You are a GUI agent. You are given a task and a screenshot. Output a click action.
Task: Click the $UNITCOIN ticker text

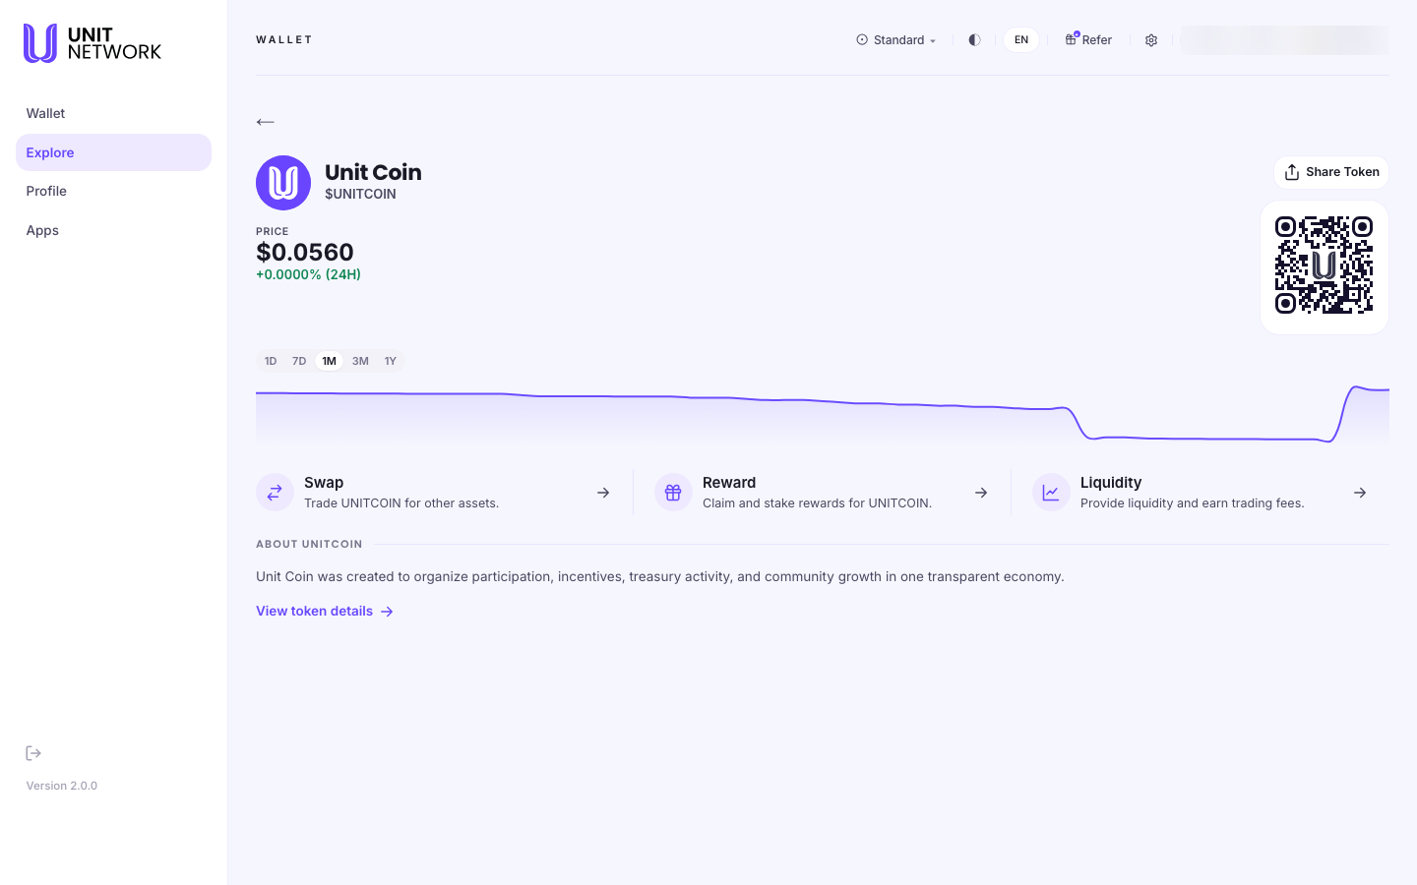(360, 194)
